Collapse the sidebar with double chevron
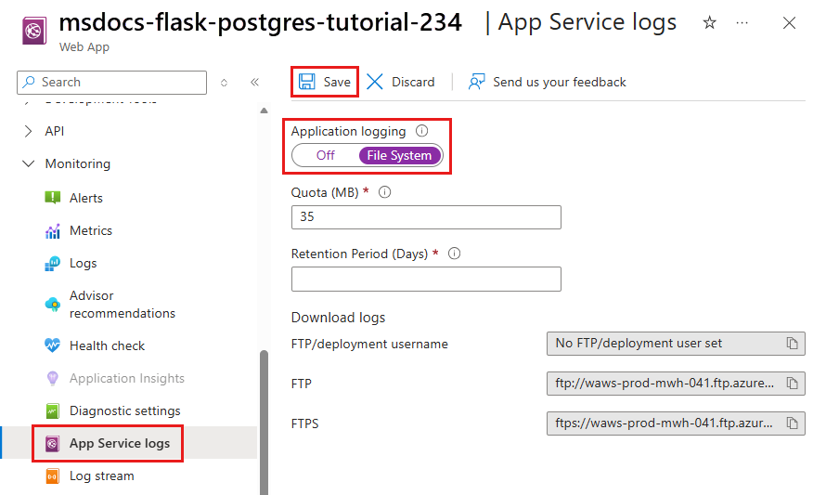The image size is (826, 495). click(x=254, y=83)
